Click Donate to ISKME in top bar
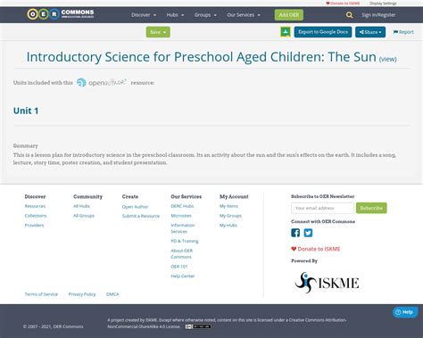423x338 pixels. (x=343, y=4)
